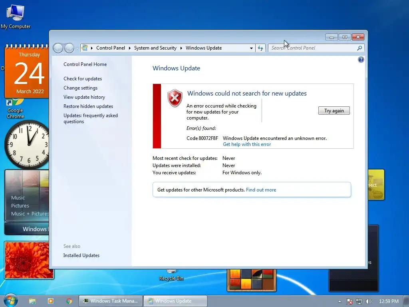Click the picture puzzle gadget
Image resolution: width=409 pixels, height=307 pixels.
[252, 280]
